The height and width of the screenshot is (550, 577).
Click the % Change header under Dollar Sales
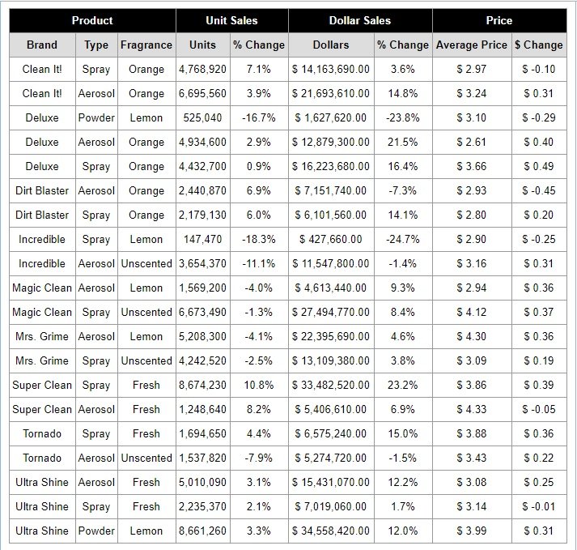click(403, 45)
